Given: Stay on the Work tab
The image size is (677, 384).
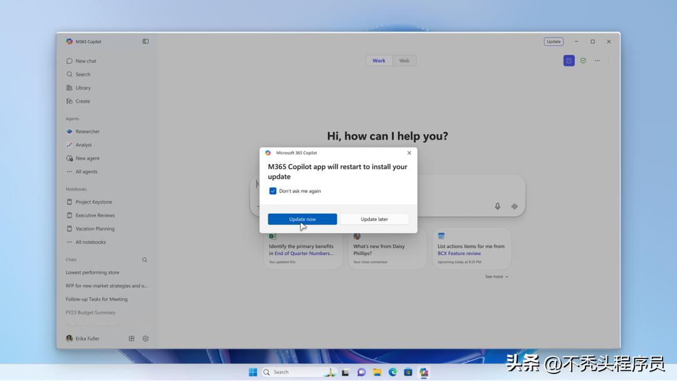Looking at the screenshot, I should point(379,60).
